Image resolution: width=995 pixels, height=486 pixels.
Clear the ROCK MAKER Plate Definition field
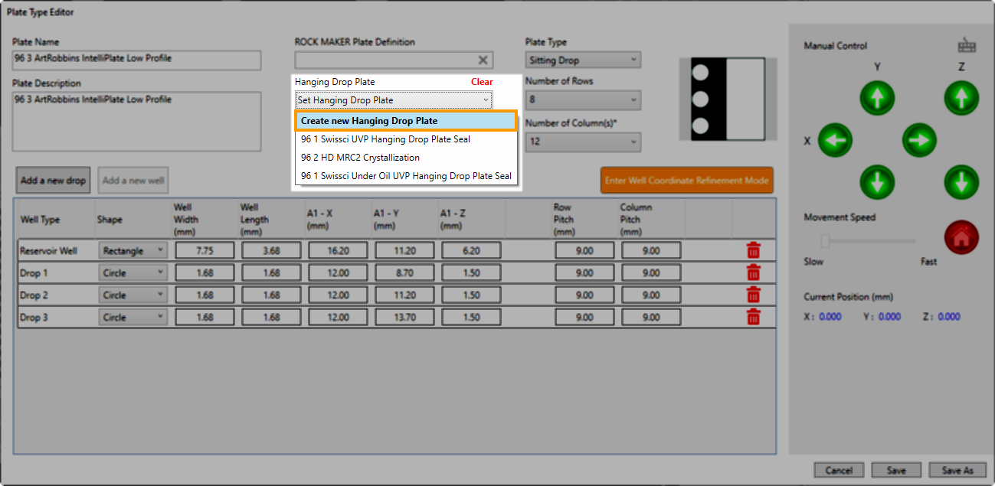pyautogui.click(x=483, y=60)
